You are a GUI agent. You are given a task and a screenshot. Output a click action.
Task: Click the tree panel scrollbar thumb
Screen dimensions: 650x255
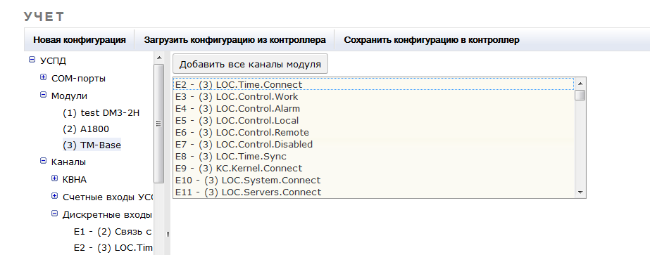pos(158,124)
